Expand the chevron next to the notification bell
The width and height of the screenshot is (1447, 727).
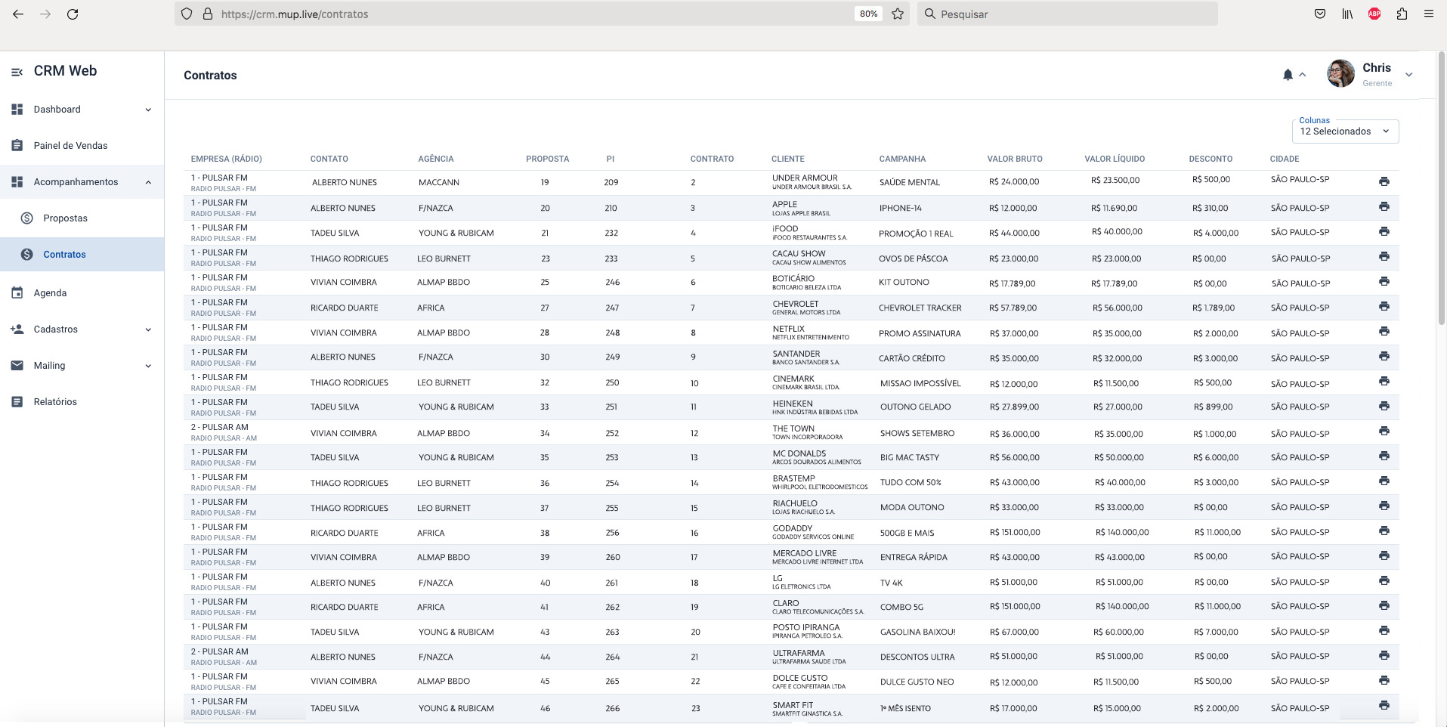pos(1302,75)
